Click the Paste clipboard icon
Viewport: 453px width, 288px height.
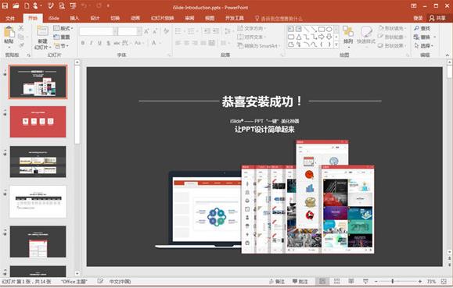tap(9, 32)
